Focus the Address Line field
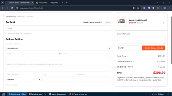This screenshot has width=172, height=96. tap(58, 69)
